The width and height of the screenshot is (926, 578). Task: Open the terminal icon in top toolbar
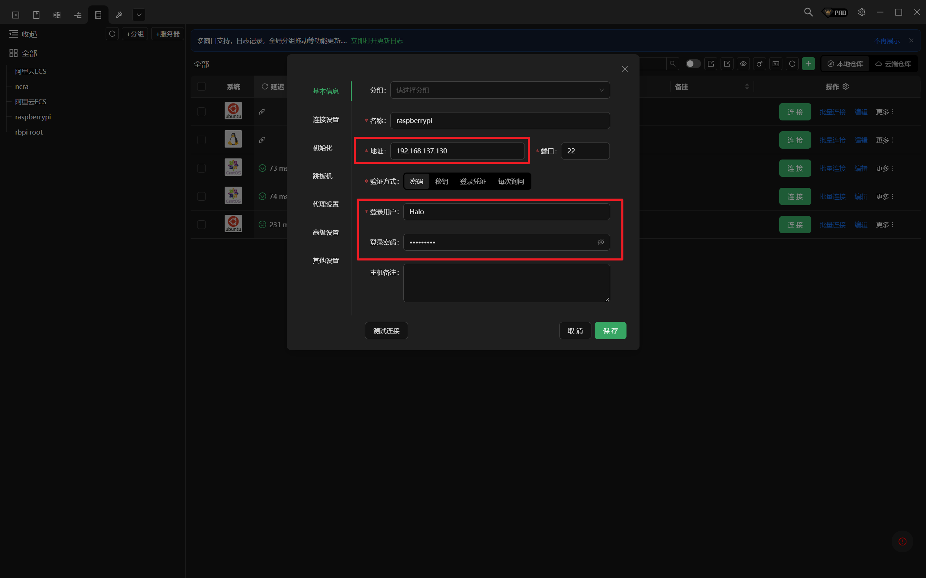click(16, 15)
